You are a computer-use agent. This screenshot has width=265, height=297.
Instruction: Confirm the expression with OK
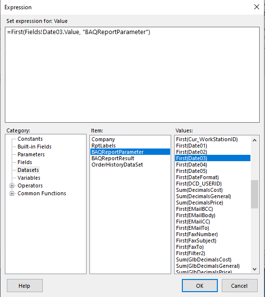click(200, 285)
